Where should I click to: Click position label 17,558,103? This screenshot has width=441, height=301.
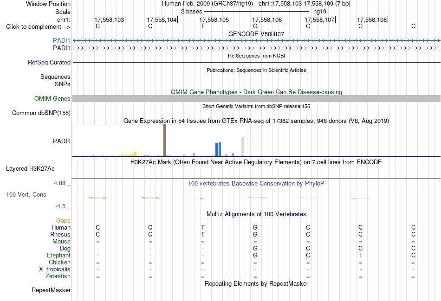[x=109, y=19]
